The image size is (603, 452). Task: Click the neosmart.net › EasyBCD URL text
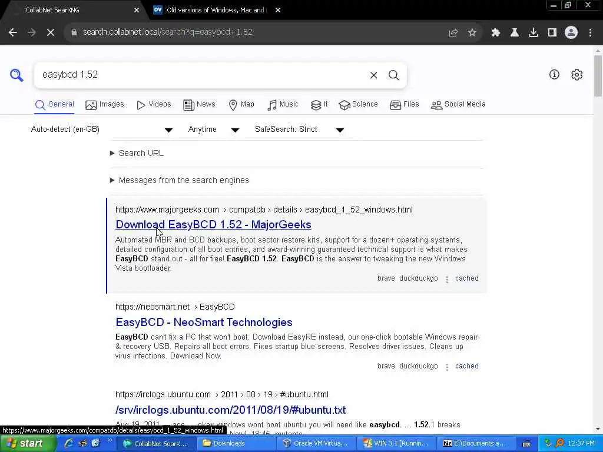(175, 307)
